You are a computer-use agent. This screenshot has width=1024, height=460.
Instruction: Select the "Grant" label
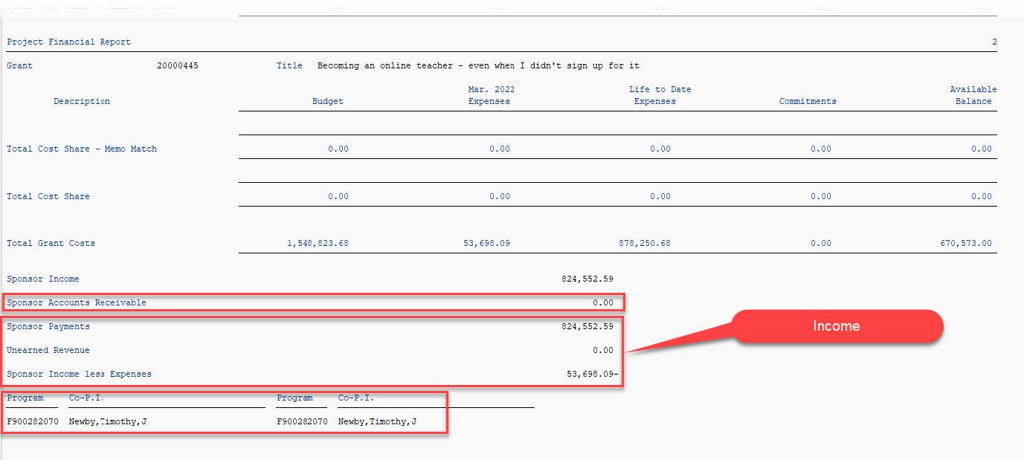tap(19, 65)
